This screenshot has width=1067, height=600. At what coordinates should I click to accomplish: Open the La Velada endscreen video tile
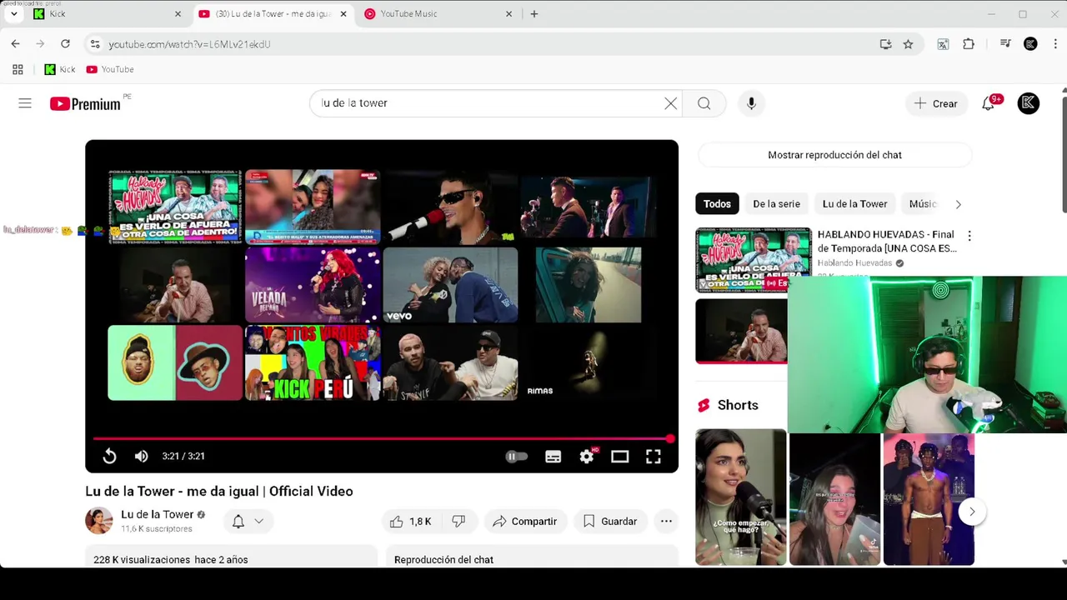pyautogui.click(x=313, y=284)
